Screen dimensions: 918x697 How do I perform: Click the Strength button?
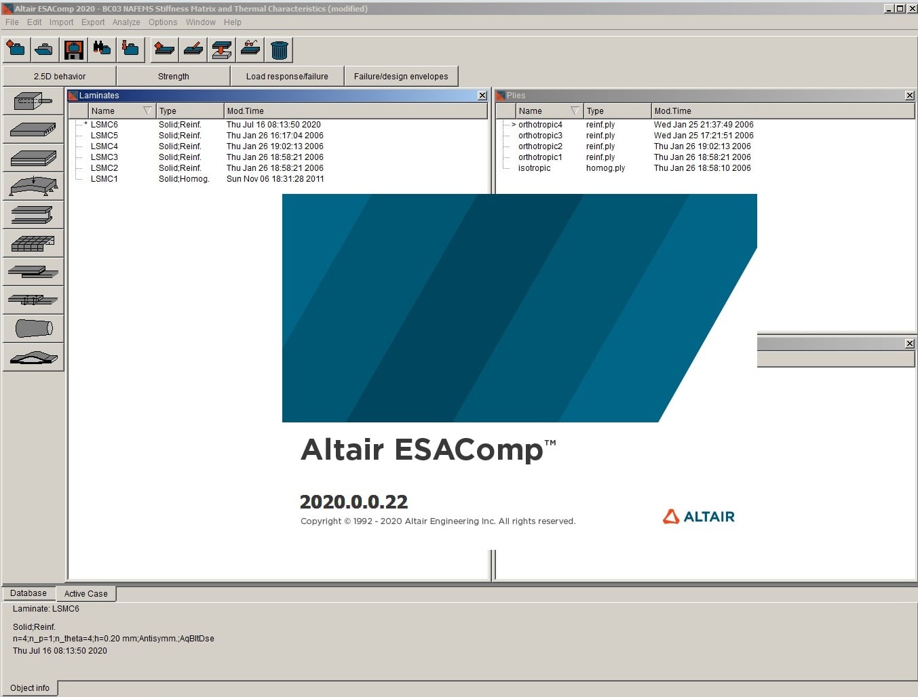click(x=174, y=76)
